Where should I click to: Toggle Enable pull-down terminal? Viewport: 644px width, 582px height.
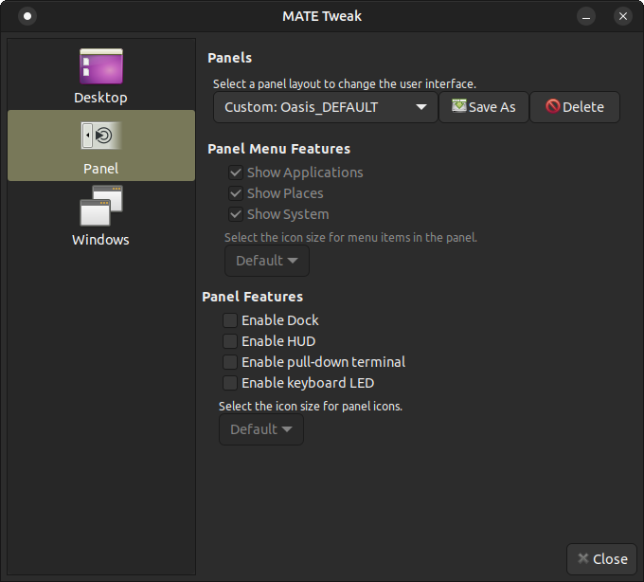click(x=230, y=362)
